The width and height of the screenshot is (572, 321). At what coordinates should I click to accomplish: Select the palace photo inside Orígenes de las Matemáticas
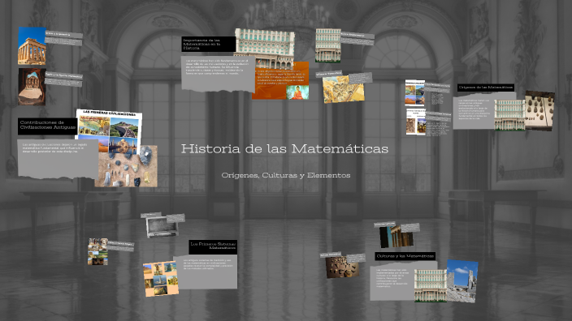tap(509, 114)
